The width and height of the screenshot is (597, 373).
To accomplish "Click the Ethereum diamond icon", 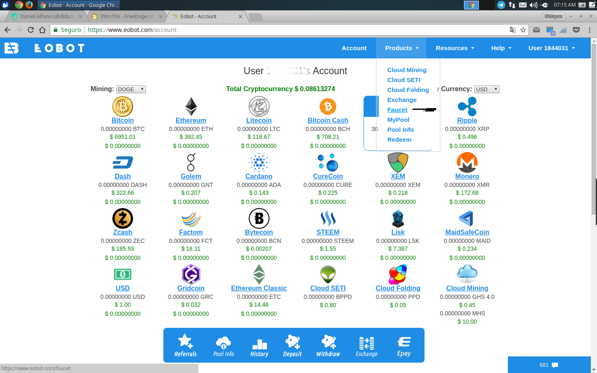I will pos(191,107).
